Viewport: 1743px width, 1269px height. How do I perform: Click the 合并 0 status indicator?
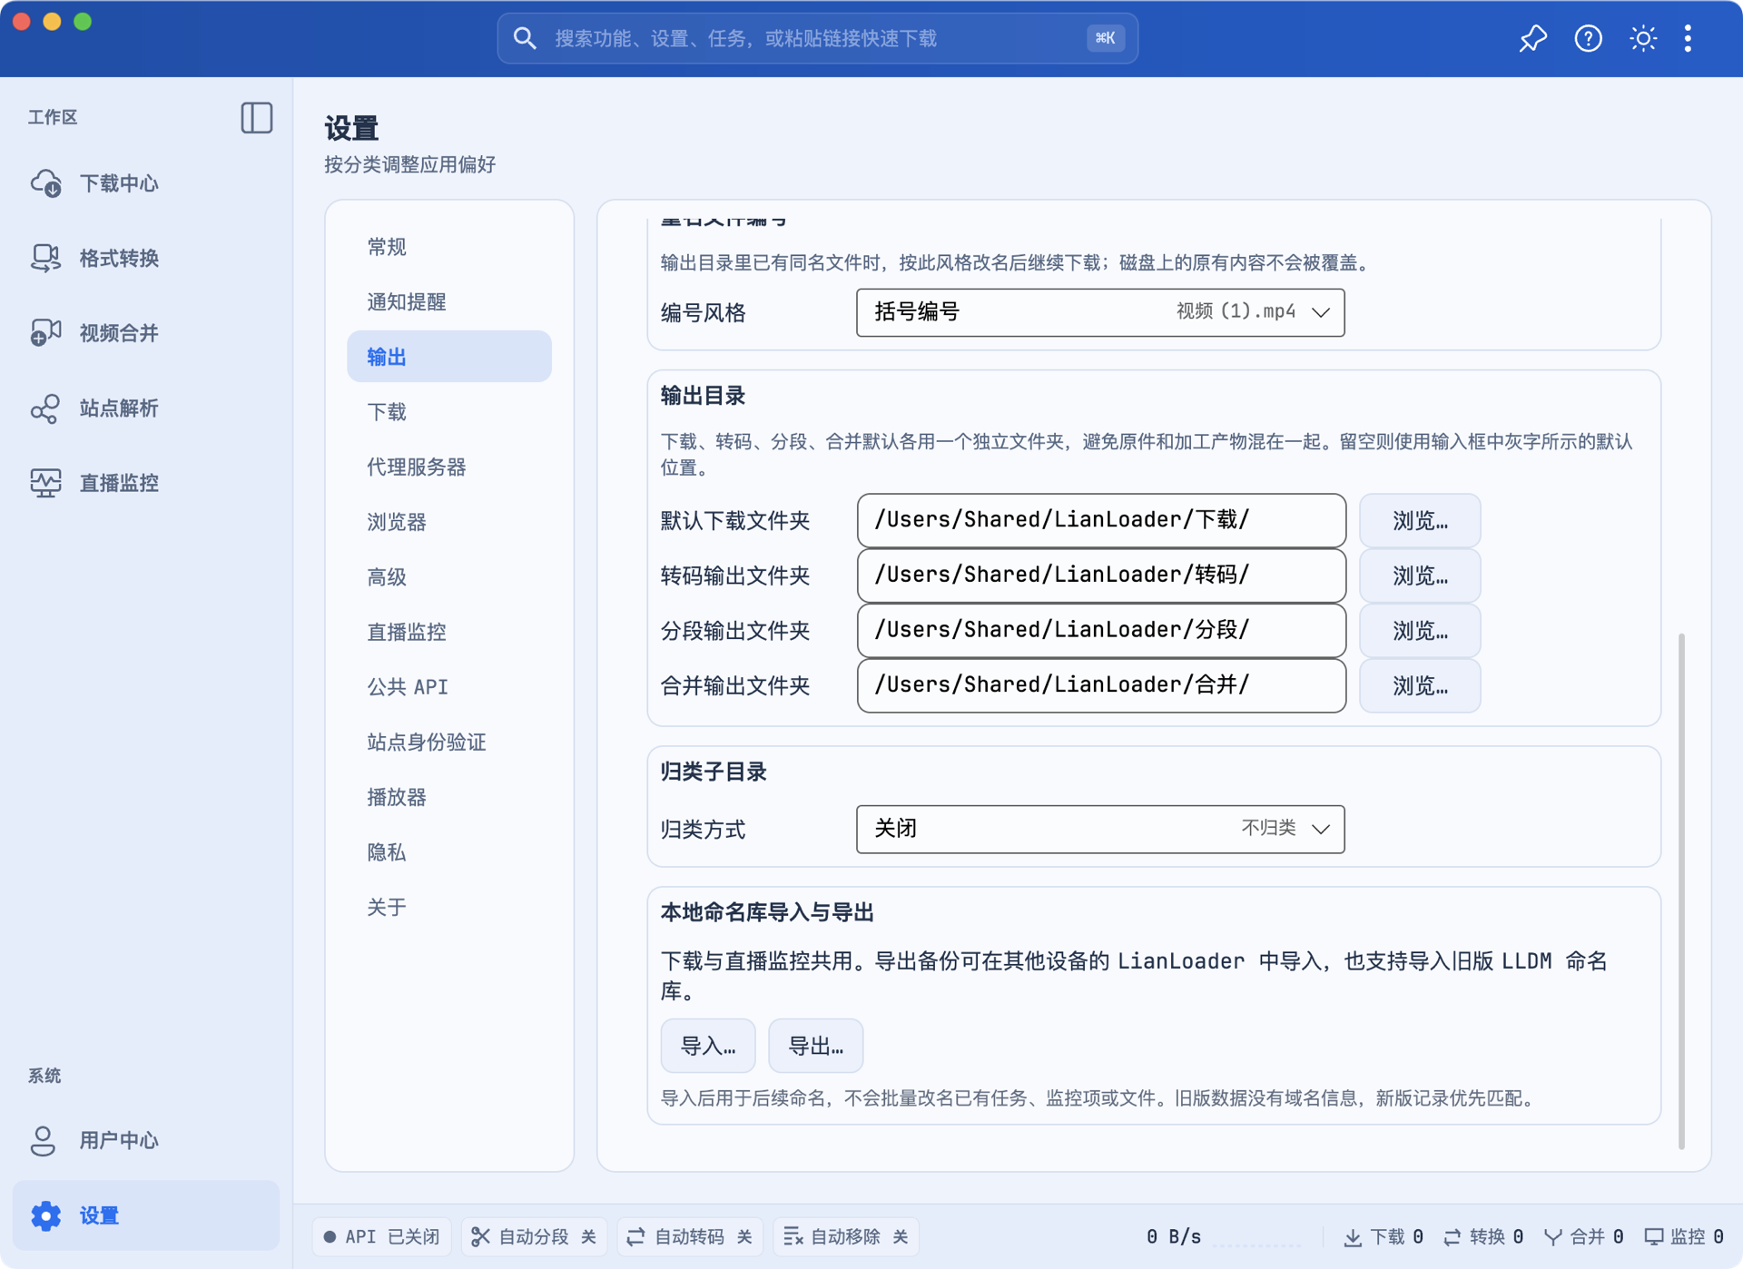(x=1584, y=1237)
